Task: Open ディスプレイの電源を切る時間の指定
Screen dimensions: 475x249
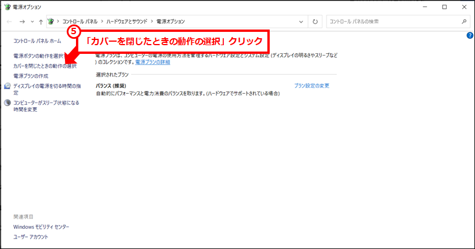Action: tap(47, 89)
